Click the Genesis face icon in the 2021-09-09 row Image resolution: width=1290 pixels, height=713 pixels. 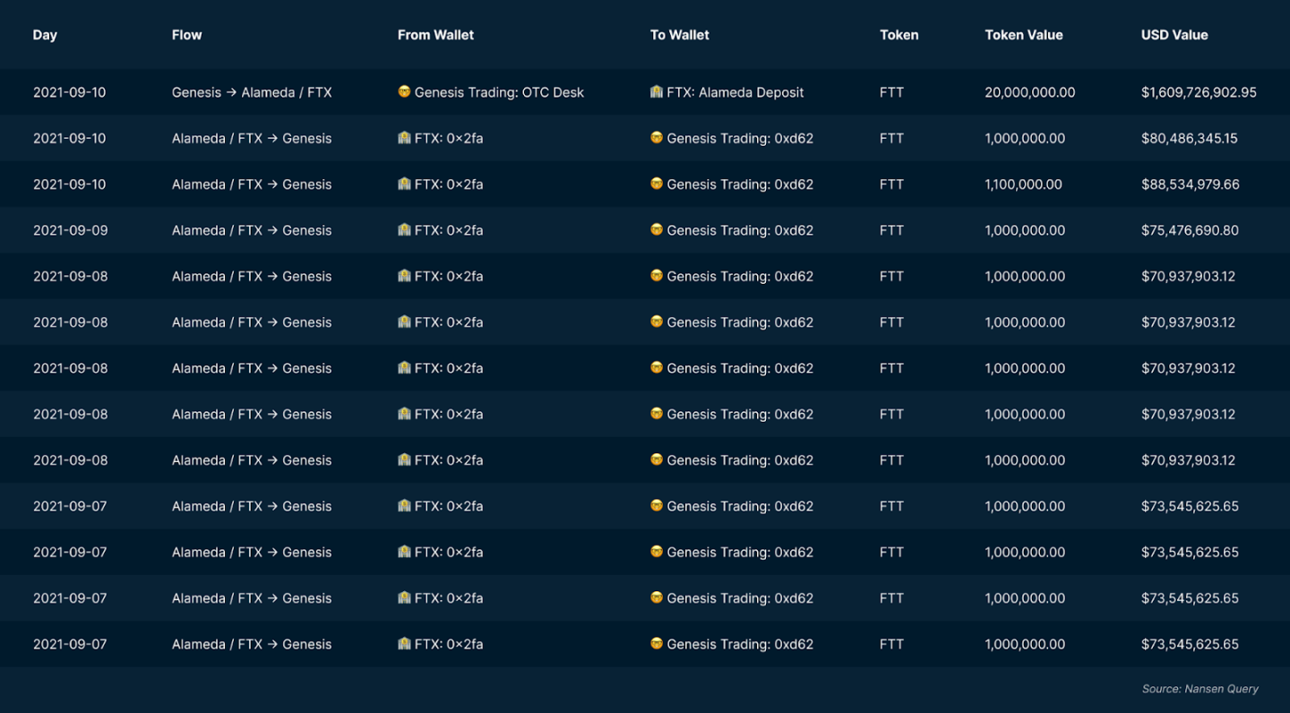tap(657, 229)
